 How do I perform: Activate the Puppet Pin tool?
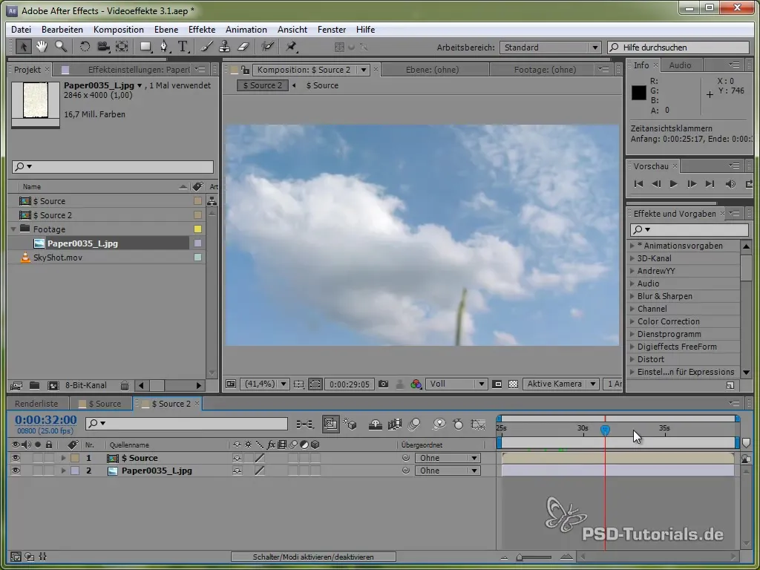tap(291, 47)
